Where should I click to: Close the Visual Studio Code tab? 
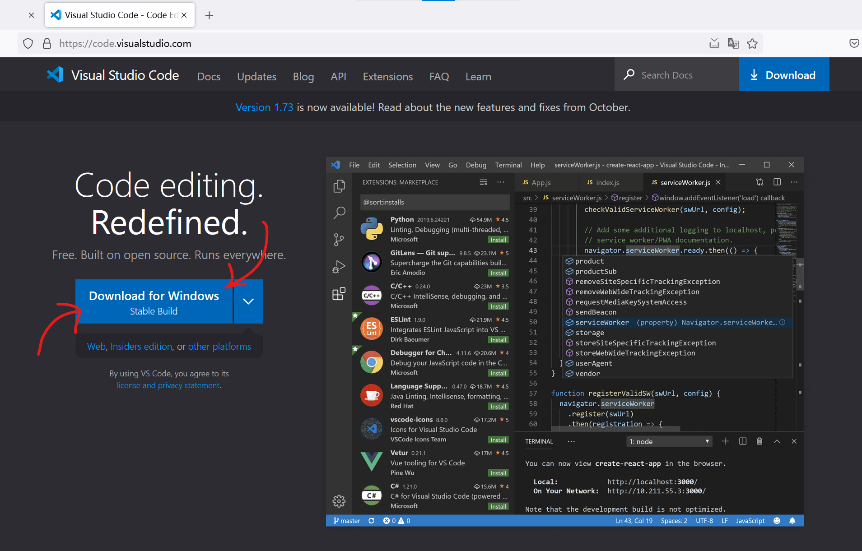click(x=184, y=15)
